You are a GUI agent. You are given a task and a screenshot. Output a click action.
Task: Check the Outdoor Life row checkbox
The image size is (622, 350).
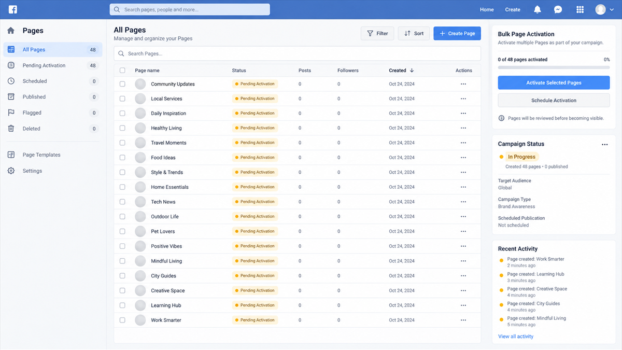(x=122, y=217)
